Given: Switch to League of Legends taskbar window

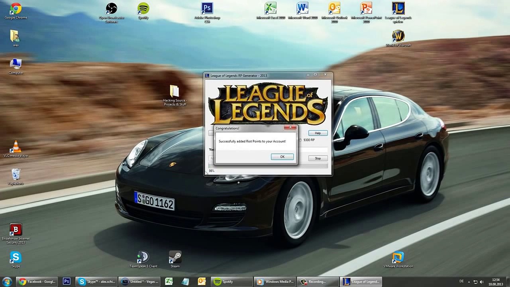Looking at the screenshot, I should click(361, 282).
